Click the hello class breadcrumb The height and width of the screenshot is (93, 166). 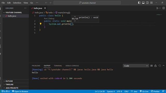(50, 13)
